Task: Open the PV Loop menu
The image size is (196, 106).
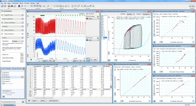Action: click(x=26, y=3)
